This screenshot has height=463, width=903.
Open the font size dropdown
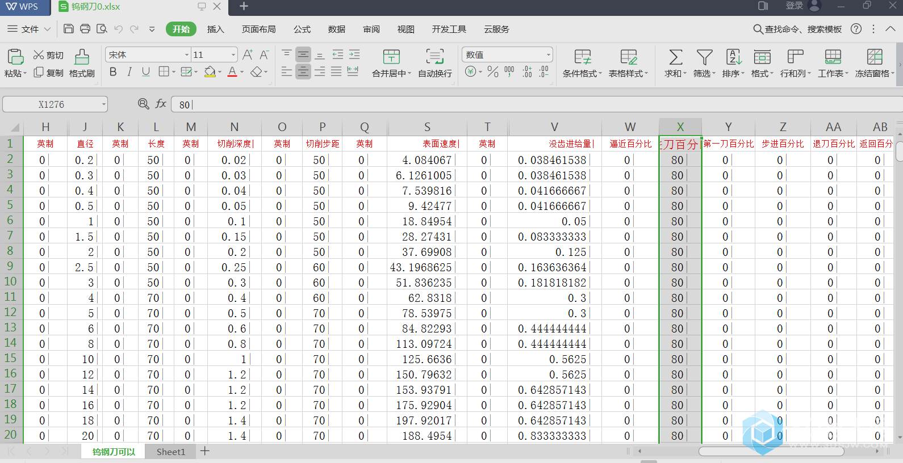(233, 55)
